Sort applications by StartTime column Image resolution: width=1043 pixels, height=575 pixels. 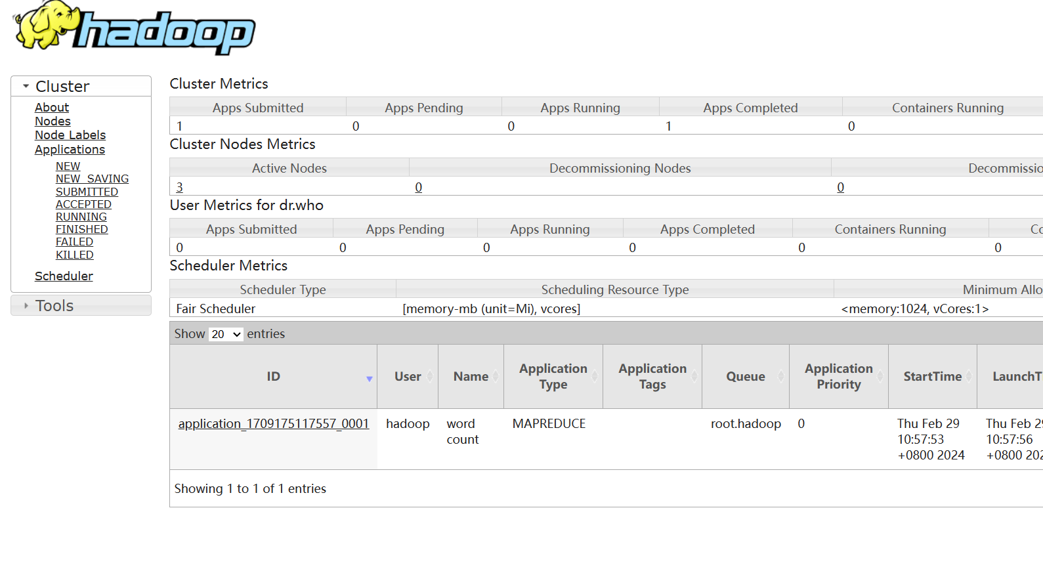coord(932,377)
